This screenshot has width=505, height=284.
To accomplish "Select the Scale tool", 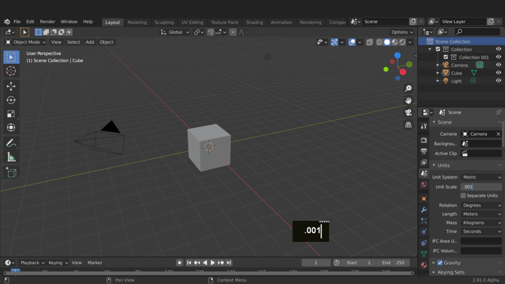I will click(x=11, y=113).
